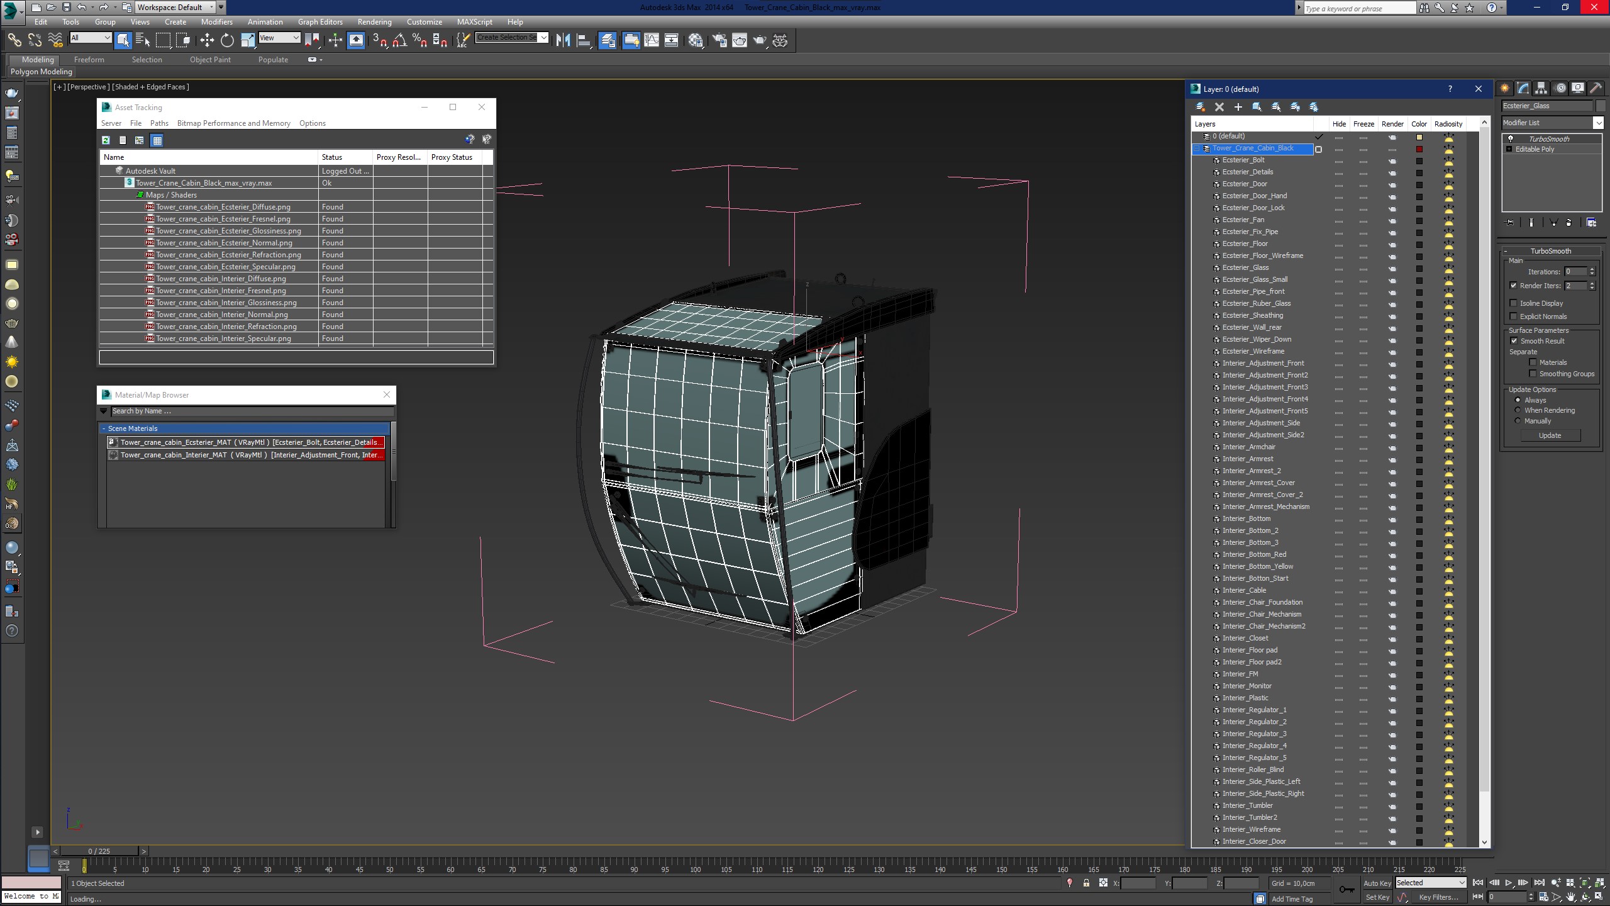Open the Undo history
This screenshot has height=906, width=1610.
[x=91, y=8]
